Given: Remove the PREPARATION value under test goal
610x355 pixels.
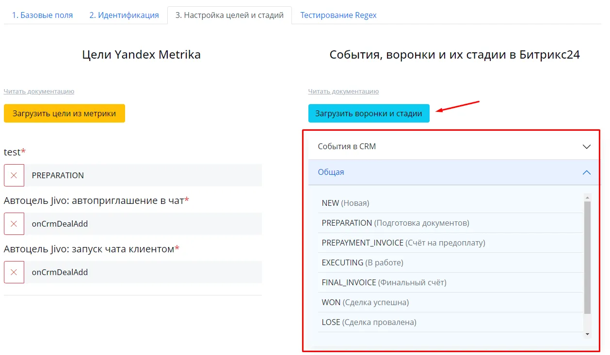Looking at the screenshot, I should [x=14, y=175].
